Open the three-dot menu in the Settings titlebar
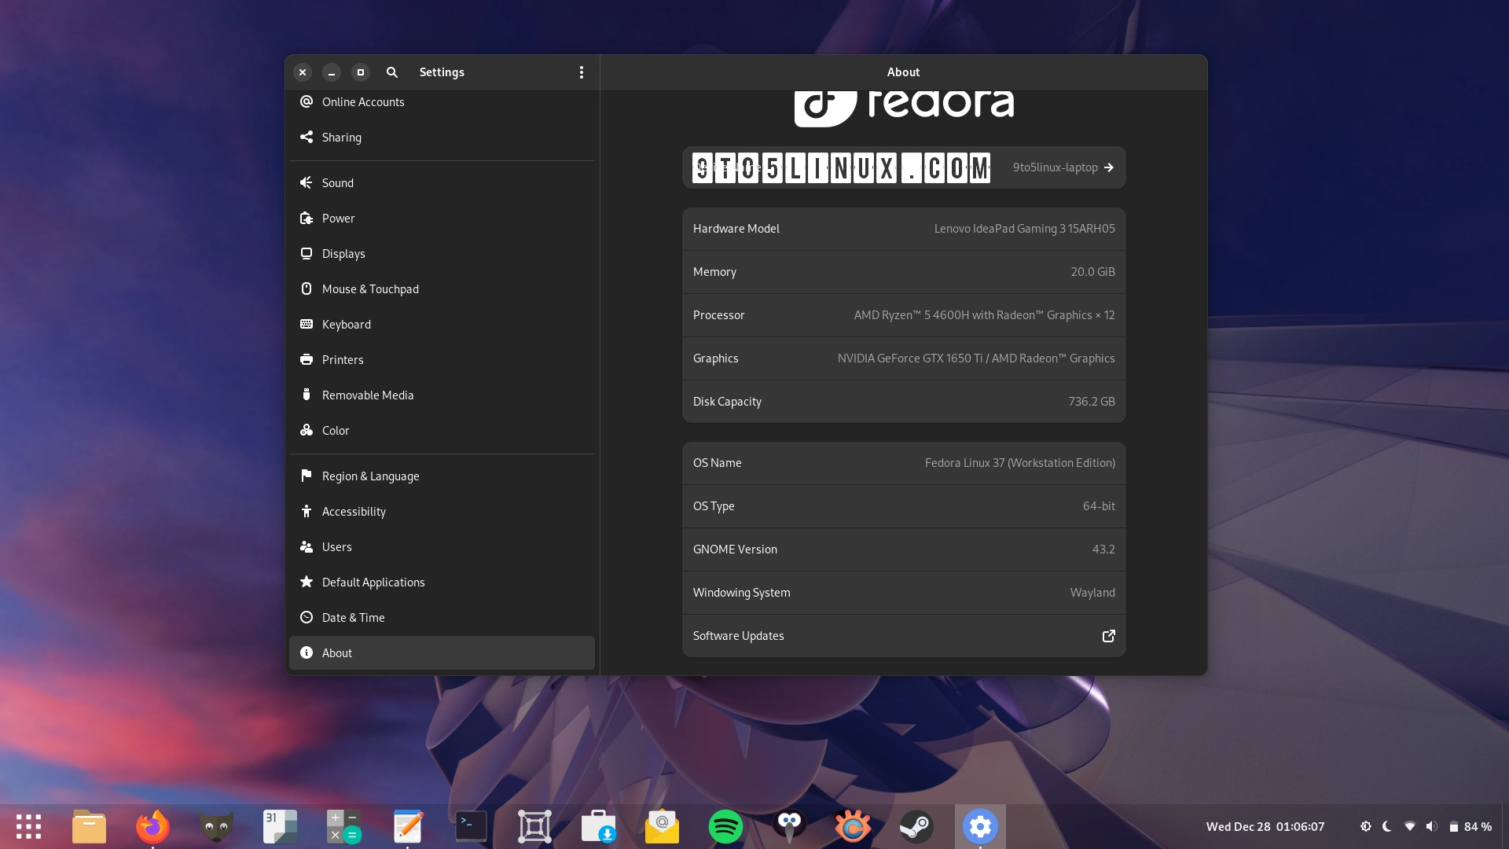 [x=582, y=72]
